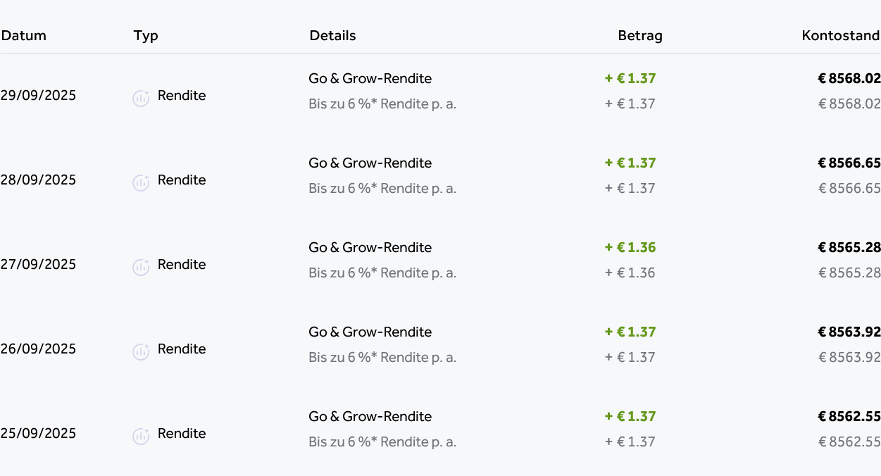Open Go & Grow-Rendite details for 28/09/2025

[x=370, y=163]
